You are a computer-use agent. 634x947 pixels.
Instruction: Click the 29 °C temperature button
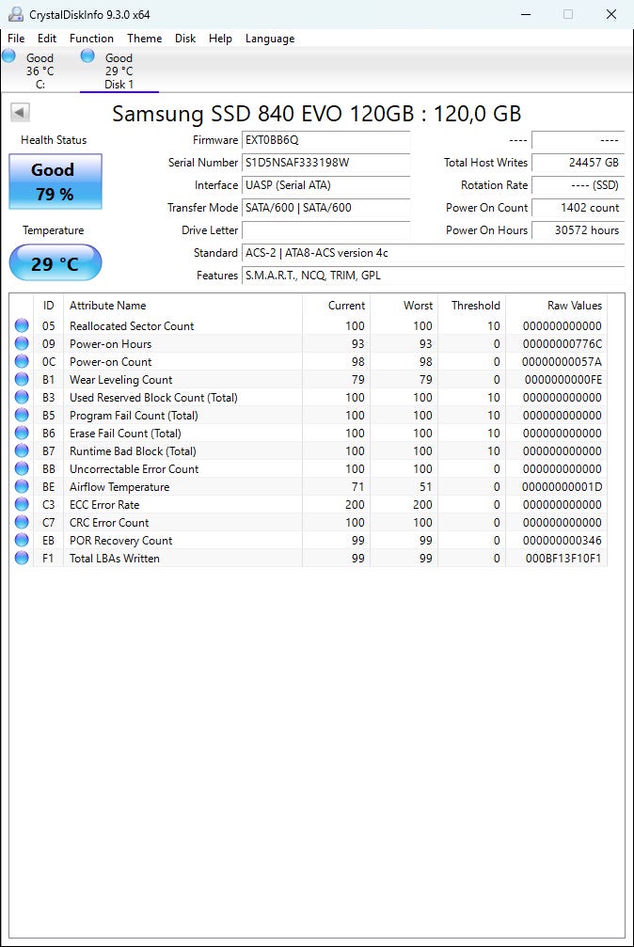(55, 263)
